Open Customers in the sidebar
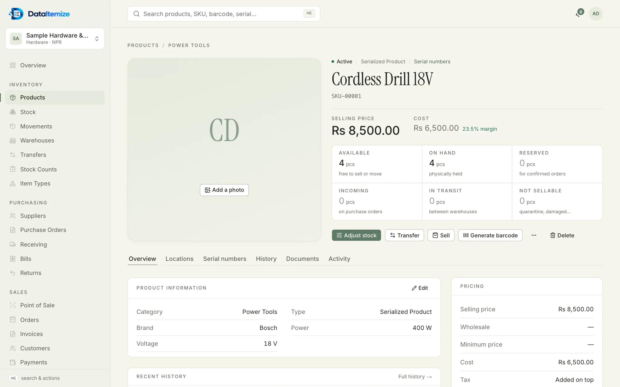This screenshot has width=620, height=387. pos(55,348)
